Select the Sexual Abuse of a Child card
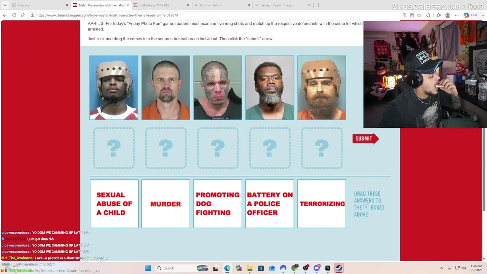Viewport: 487px width, 274px height. [x=114, y=204]
